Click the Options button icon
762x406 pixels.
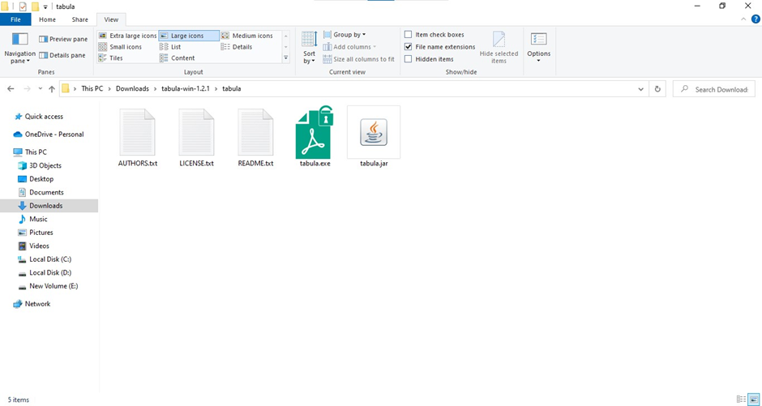coord(538,40)
